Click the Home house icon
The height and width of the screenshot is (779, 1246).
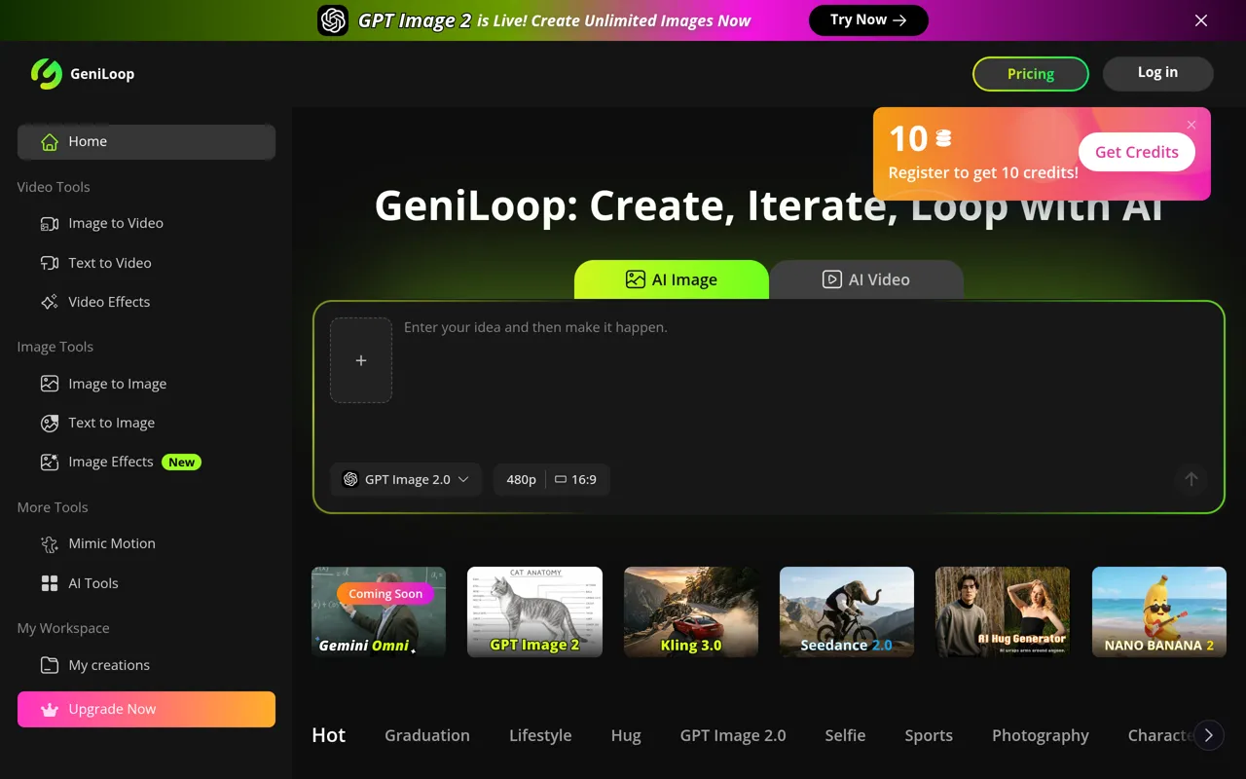(50, 142)
